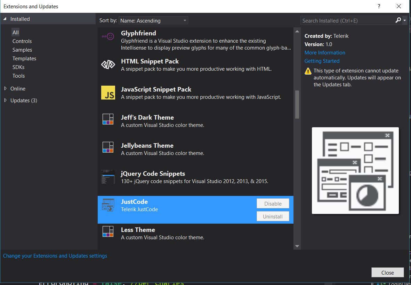Viewport: 411px width, 285px height.
Task: Select the Less Theme title
Action: click(x=138, y=230)
